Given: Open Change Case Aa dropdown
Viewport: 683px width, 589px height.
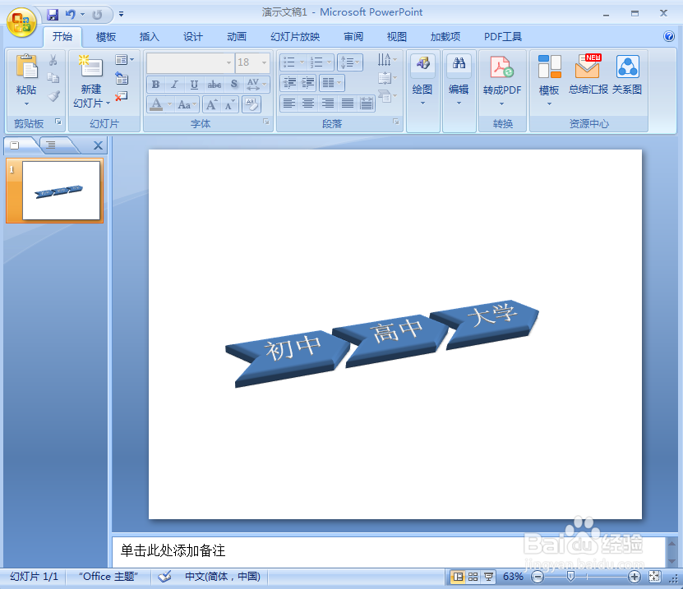Looking at the screenshot, I should [x=187, y=104].
